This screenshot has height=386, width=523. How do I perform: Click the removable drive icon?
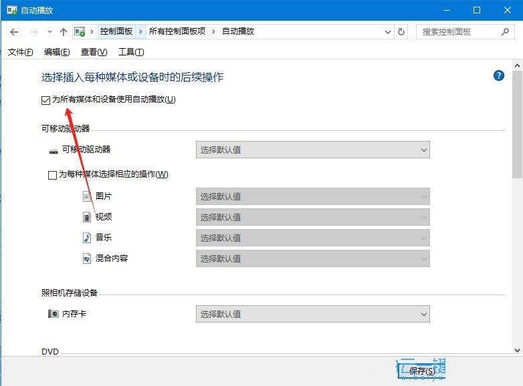(x=54, y=151)
